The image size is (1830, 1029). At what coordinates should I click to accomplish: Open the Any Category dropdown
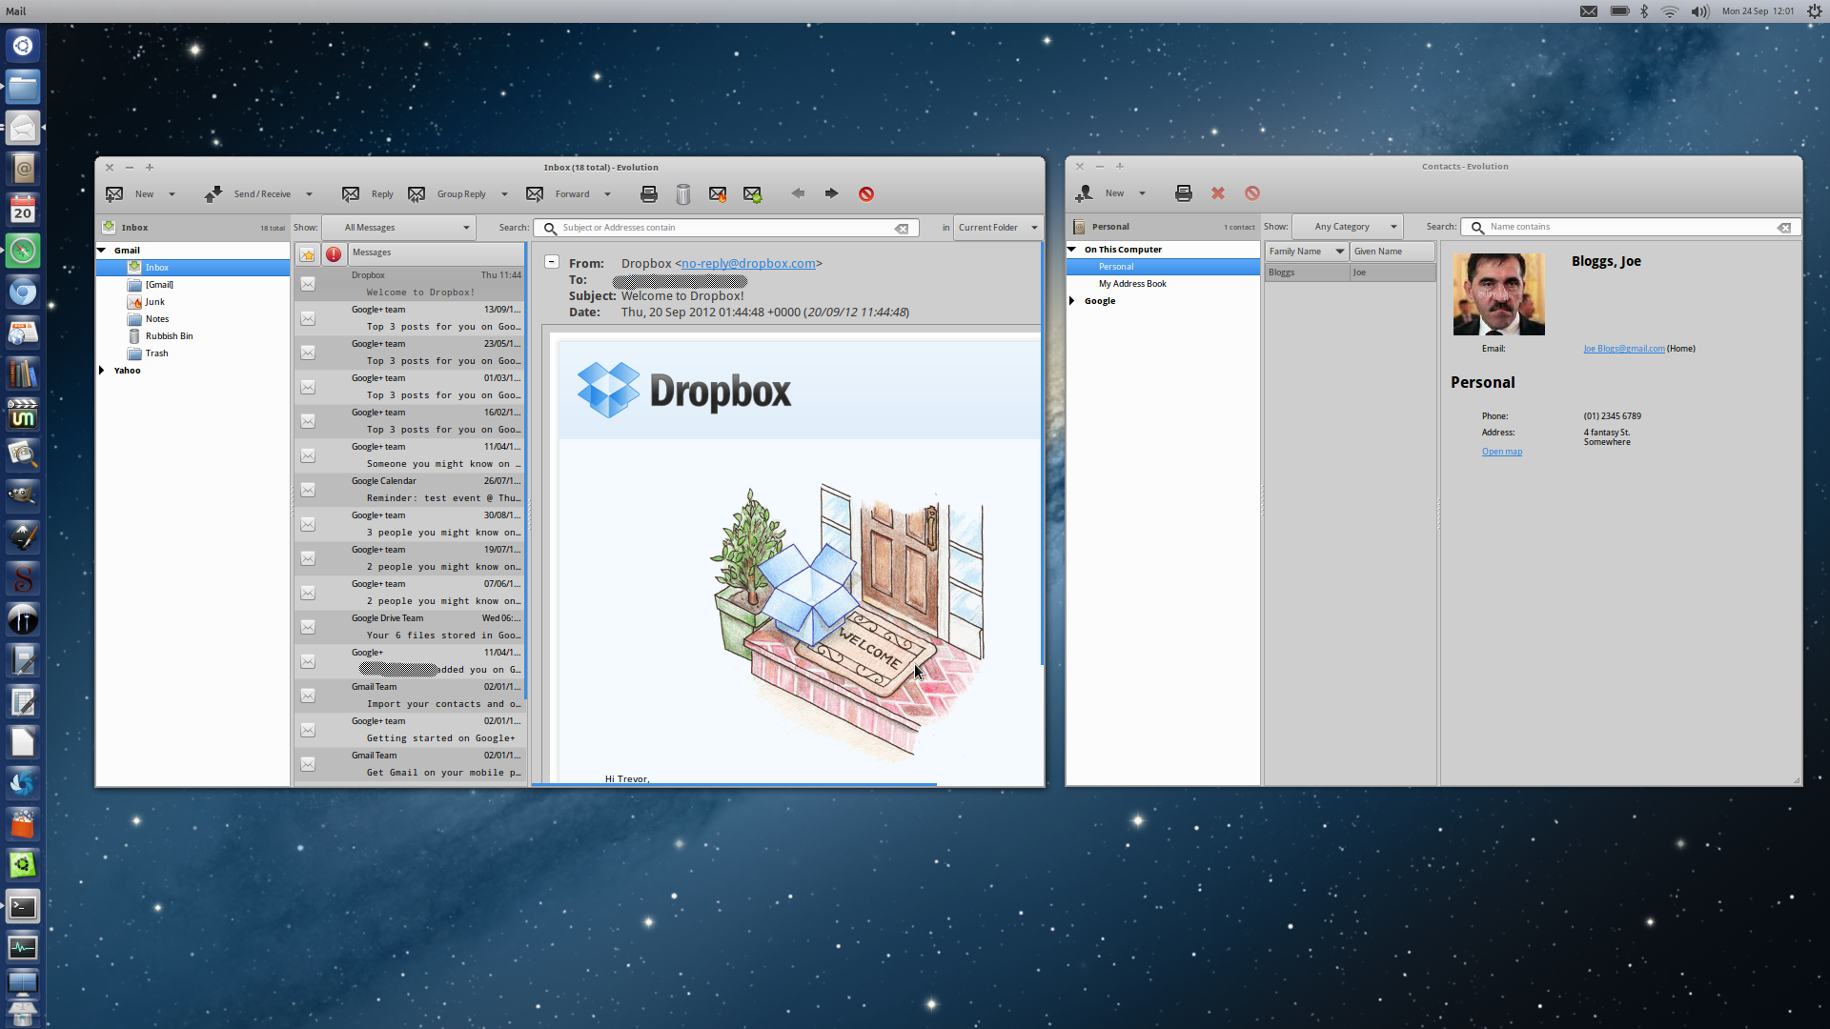point(1348,227)
